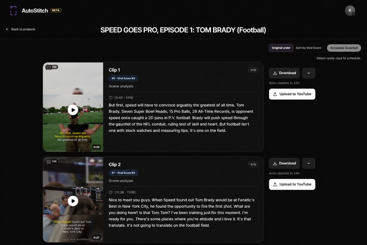This screenshot has width=367, height=245.
Task: Click the Clip 2 title
Action: [x=114, y=164]
